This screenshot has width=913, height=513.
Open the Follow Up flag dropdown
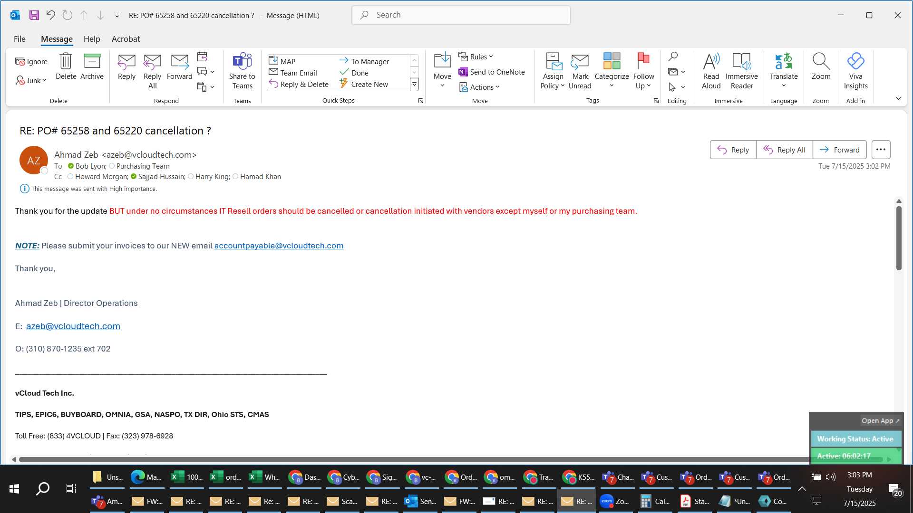(643, 71)
